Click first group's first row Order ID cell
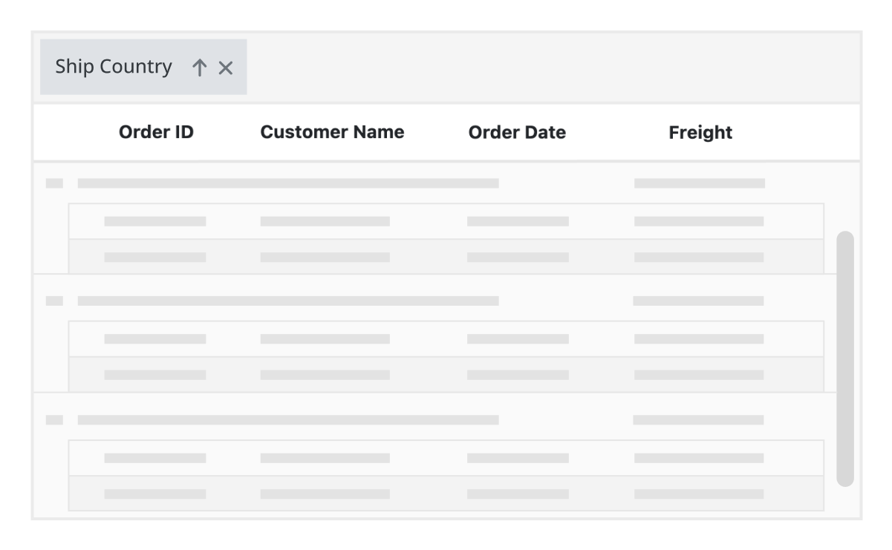This screenshot has width=892, height=550. click(x=155, y=221)
